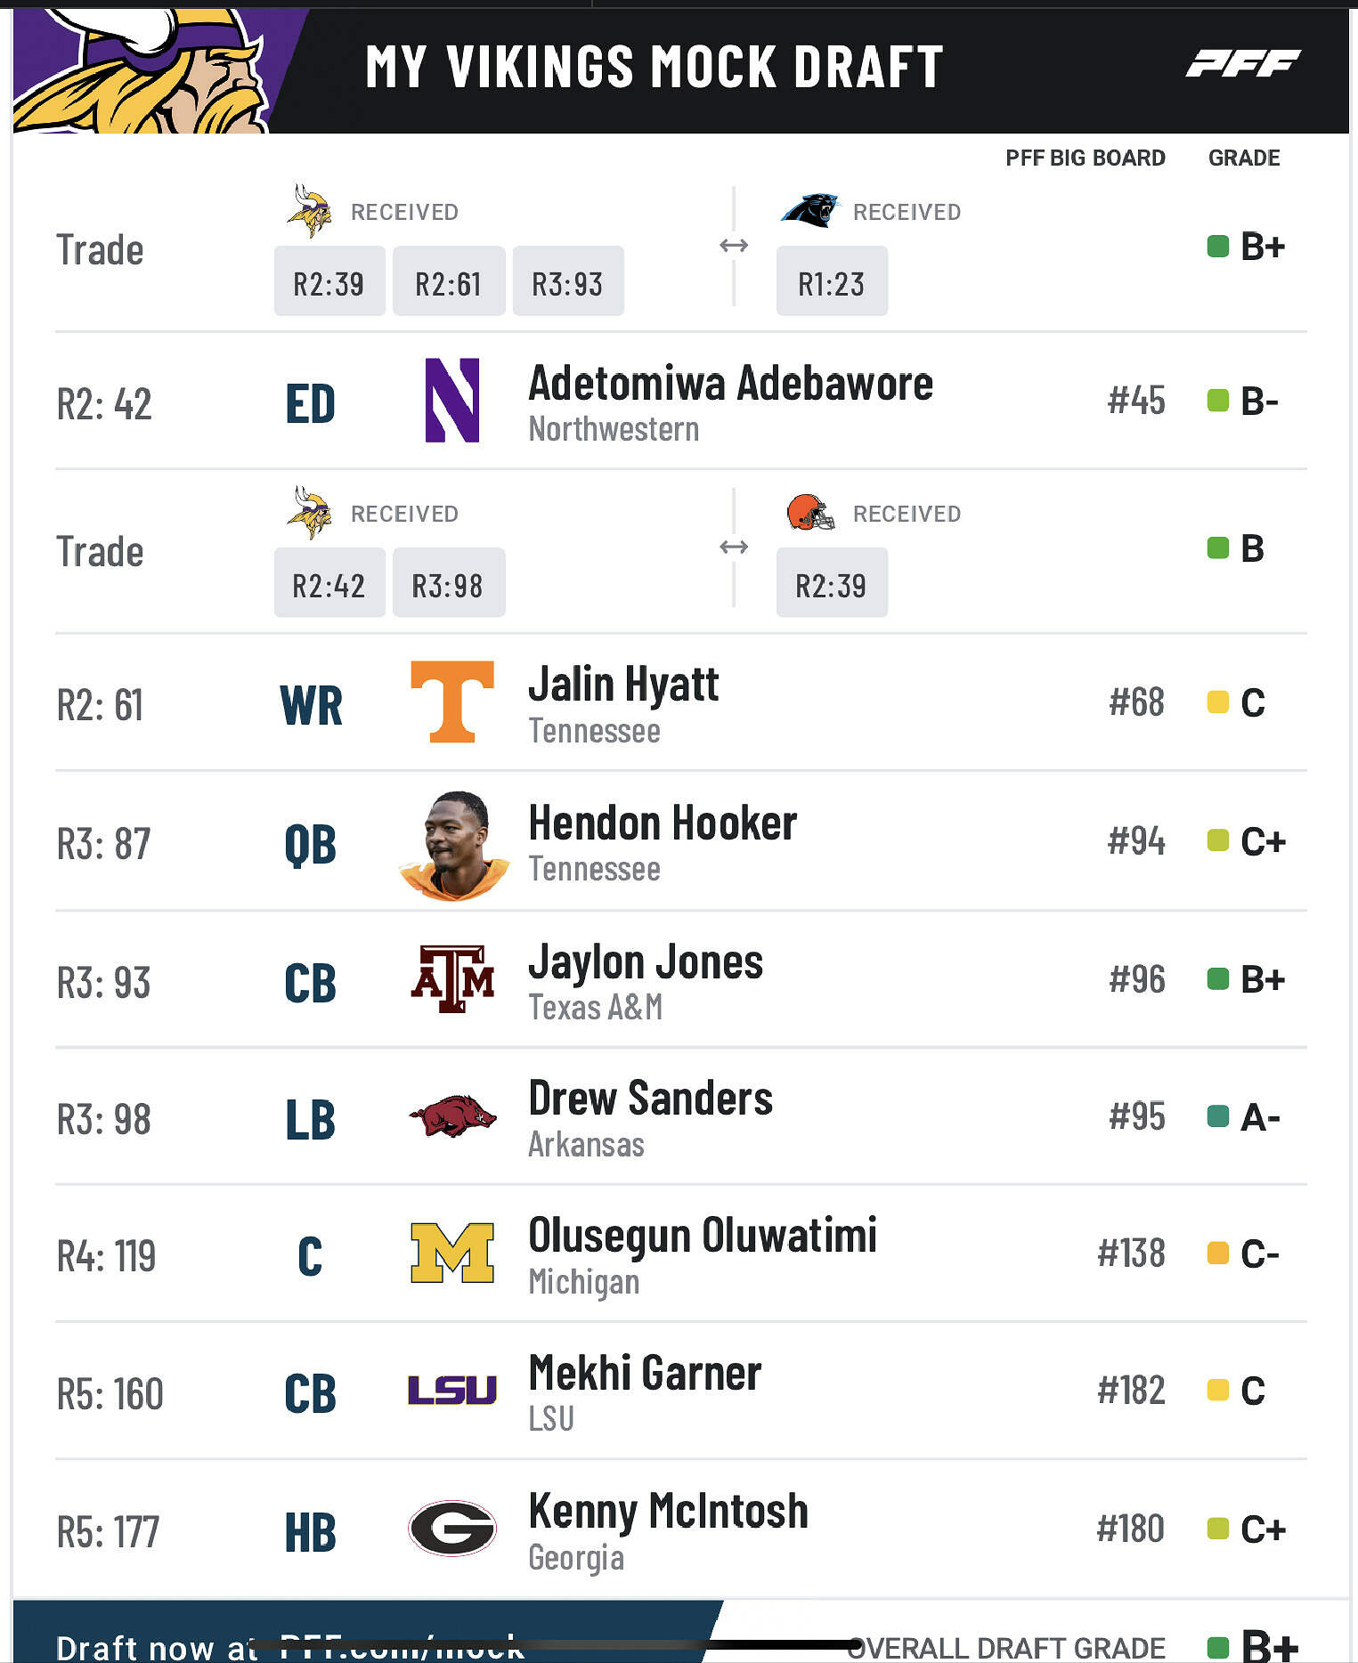Click the Carolina Panthers trade logo
Viewport: 1358px width, 1663px height.
(809, 211)
